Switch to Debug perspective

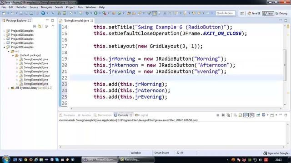tap(281, 13)
